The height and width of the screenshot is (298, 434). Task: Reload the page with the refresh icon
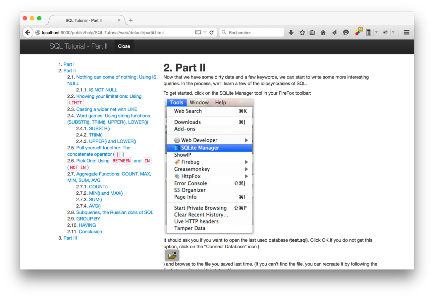click(211, 32)
